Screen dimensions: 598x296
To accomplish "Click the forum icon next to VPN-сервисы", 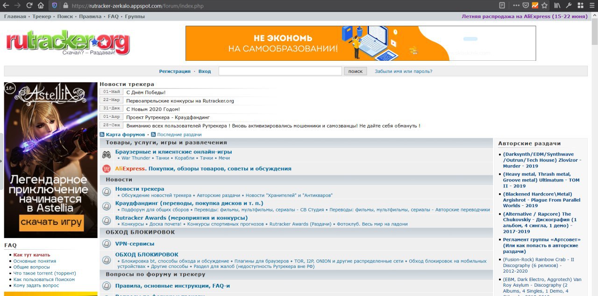I will (x=107, y=244).
